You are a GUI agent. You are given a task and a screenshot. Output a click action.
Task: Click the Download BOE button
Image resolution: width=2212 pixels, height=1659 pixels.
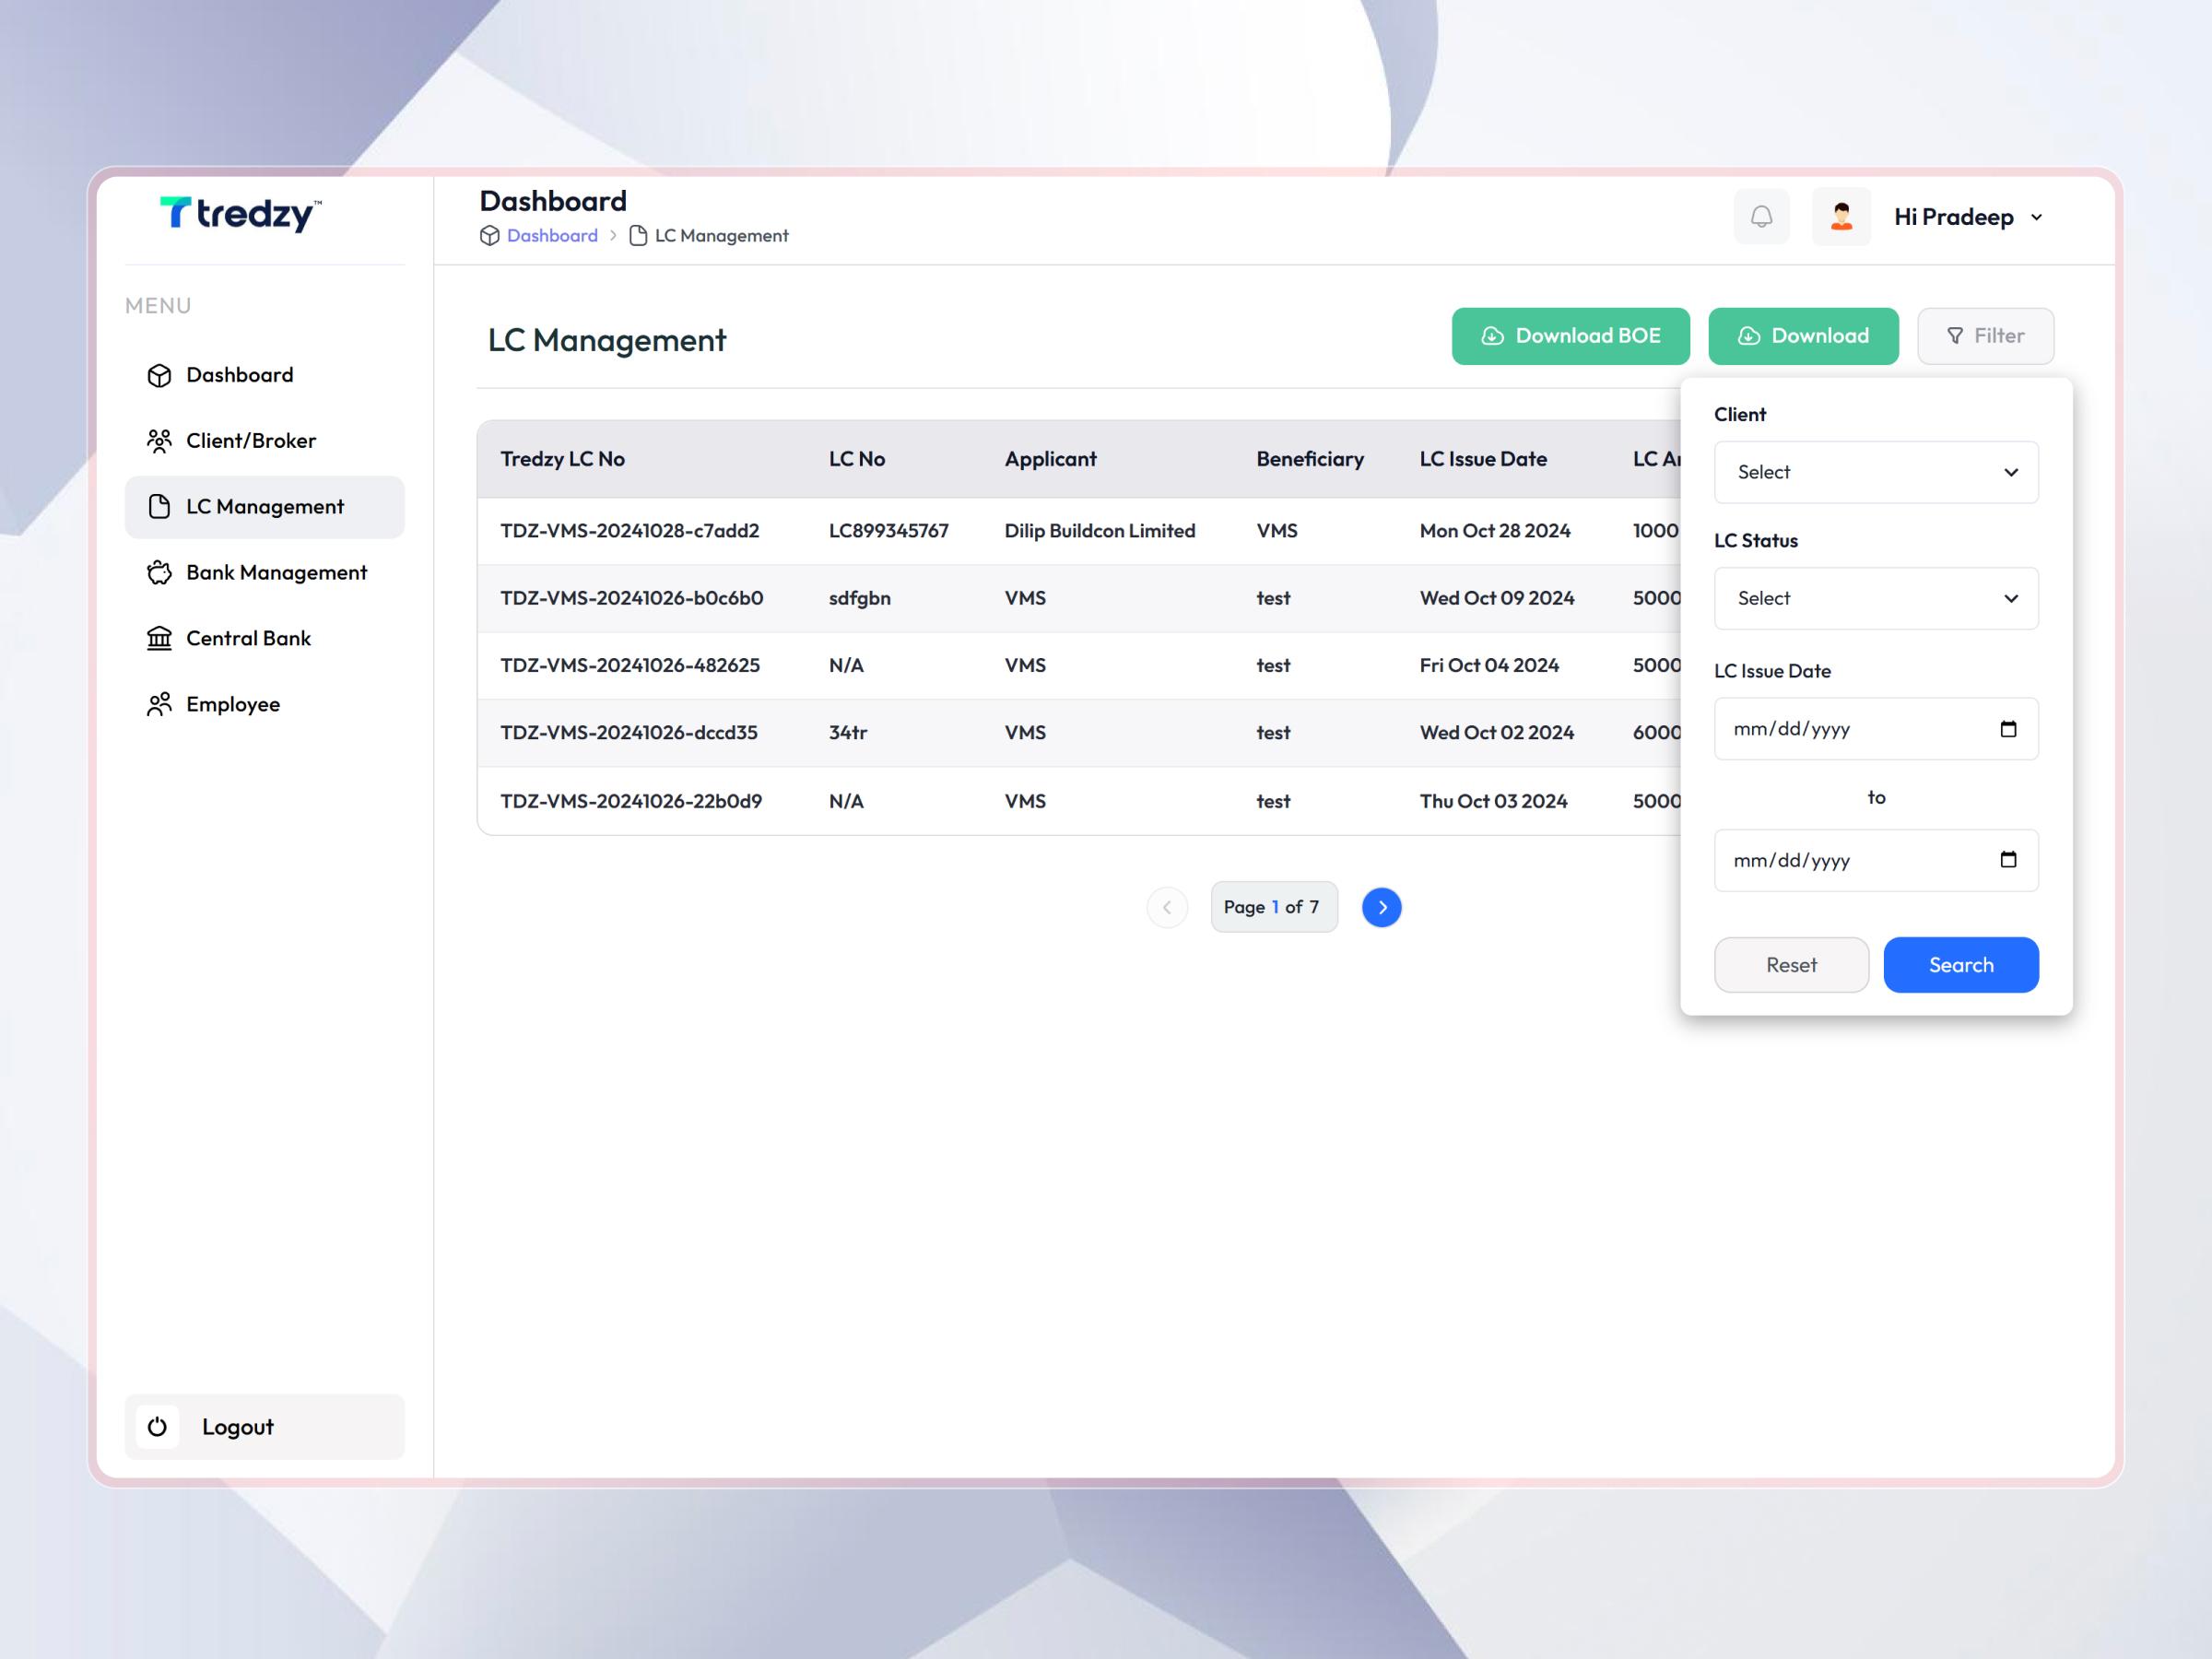[x=1570, y=336]
